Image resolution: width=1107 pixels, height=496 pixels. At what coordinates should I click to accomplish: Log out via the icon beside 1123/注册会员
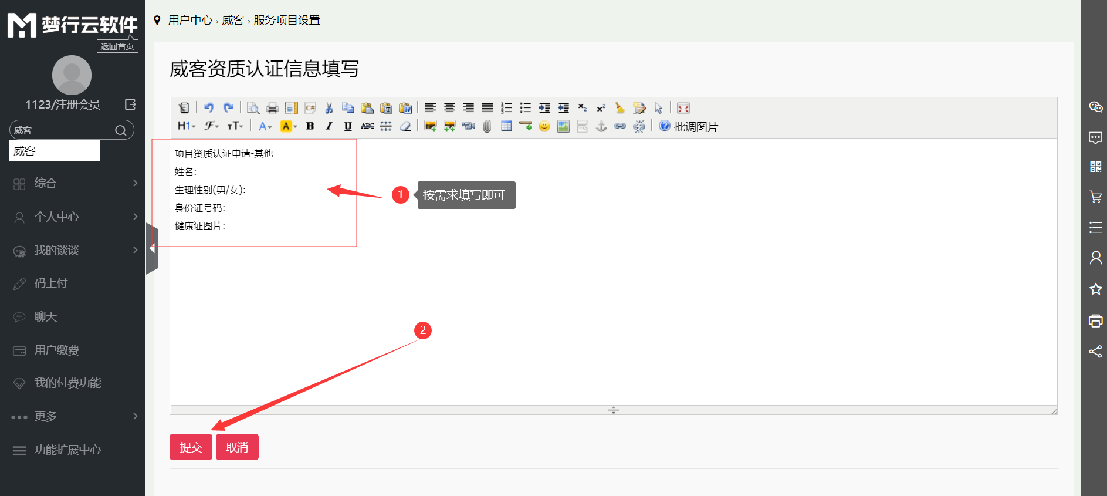coord(130,104)
